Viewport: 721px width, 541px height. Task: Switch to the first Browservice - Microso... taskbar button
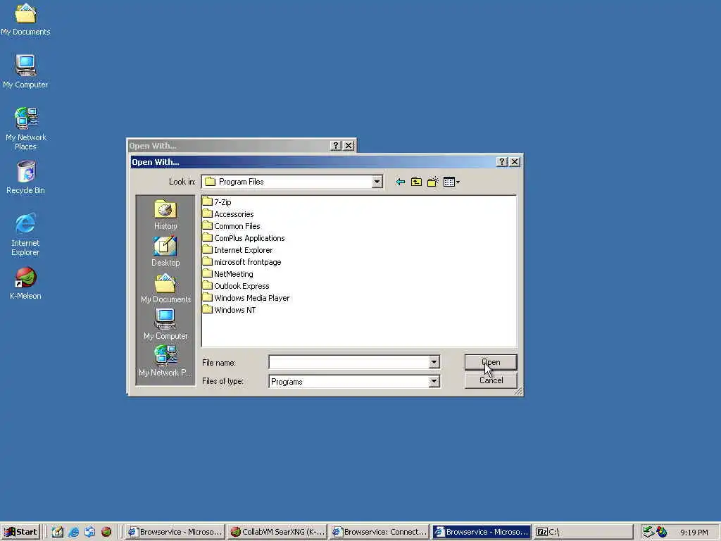(x=175, y=532)
